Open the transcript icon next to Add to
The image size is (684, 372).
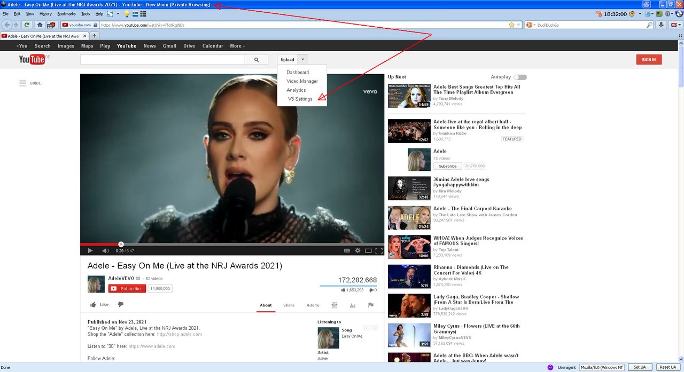[x=335, y=305]
